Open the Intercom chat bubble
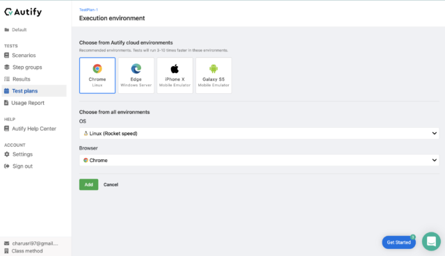Screen dimensions: 445x256 [431, 241]
